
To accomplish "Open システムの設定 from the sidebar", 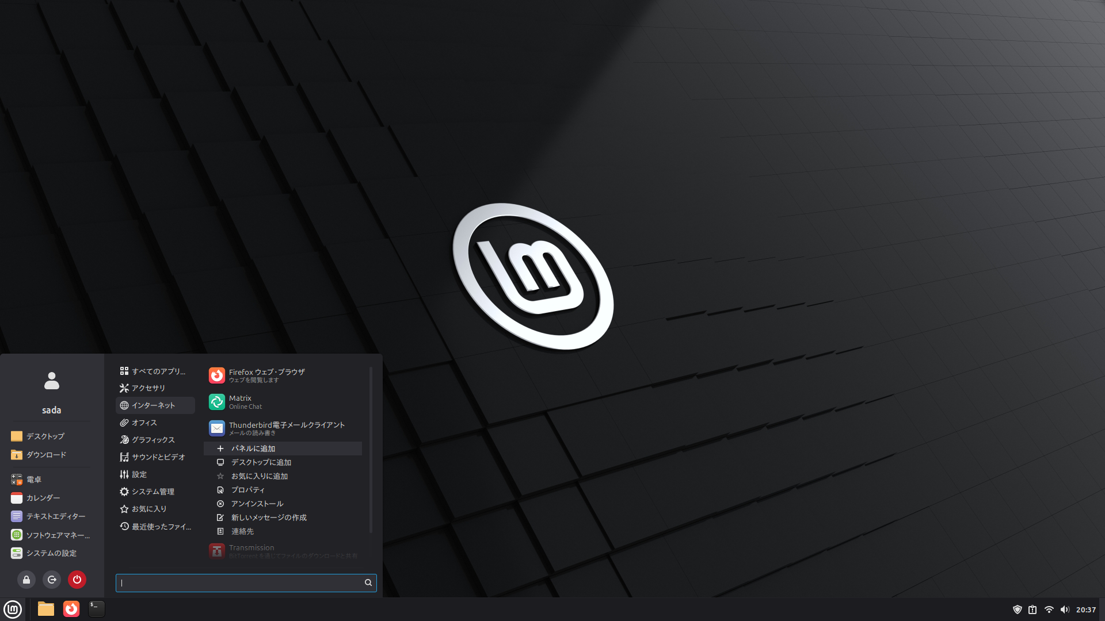I will click(51, 553).
